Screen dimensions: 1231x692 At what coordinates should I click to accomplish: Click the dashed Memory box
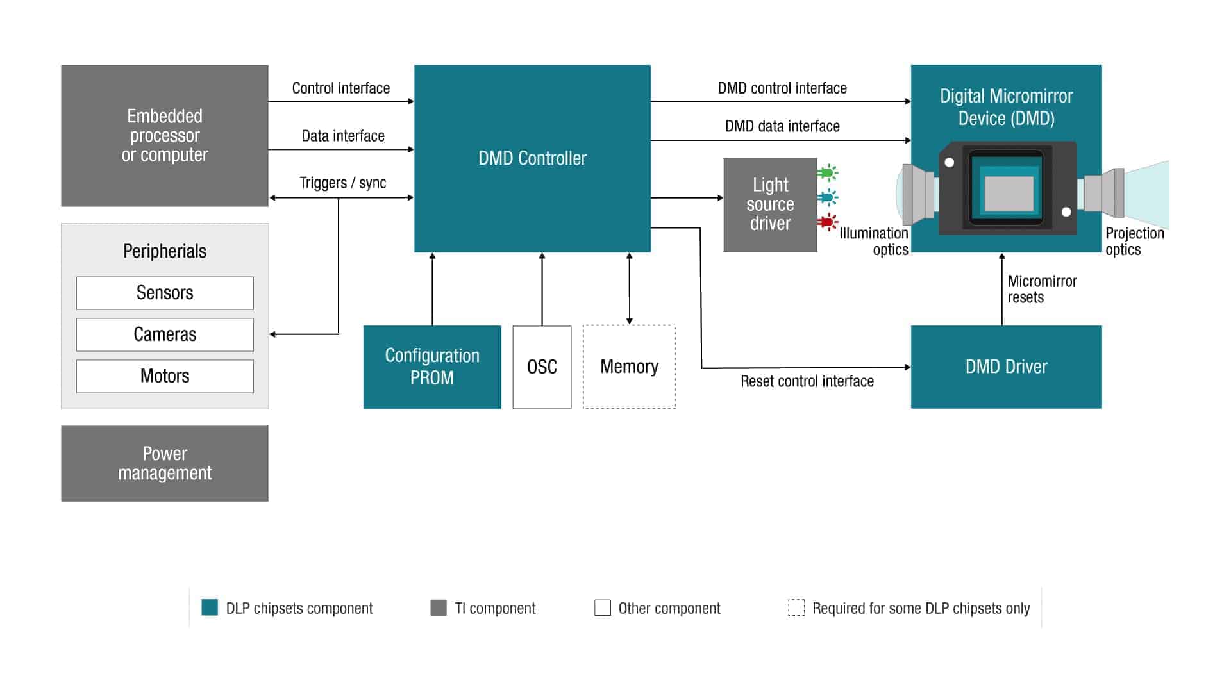pos(629,367)
